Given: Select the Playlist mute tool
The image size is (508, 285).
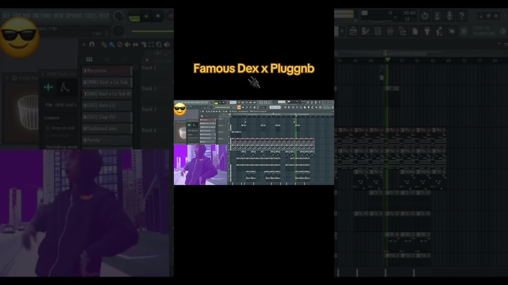Looking at the screenshot, I should click(x=214, y=111).
